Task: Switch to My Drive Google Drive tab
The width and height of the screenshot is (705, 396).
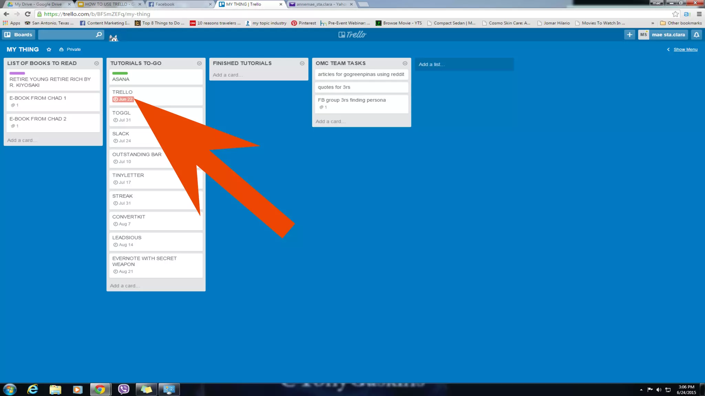Action: (x=38, y=4)
